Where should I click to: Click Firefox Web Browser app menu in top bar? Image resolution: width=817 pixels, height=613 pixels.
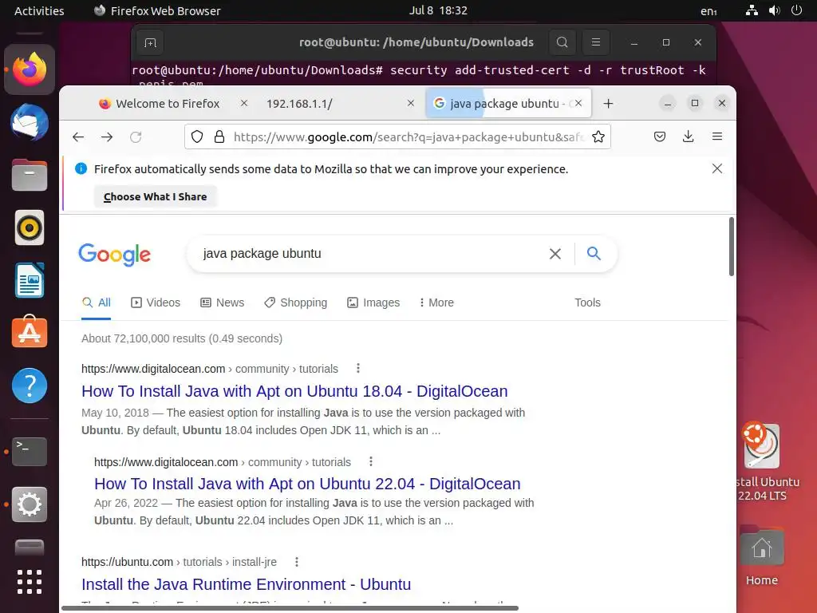click(157, 10)
